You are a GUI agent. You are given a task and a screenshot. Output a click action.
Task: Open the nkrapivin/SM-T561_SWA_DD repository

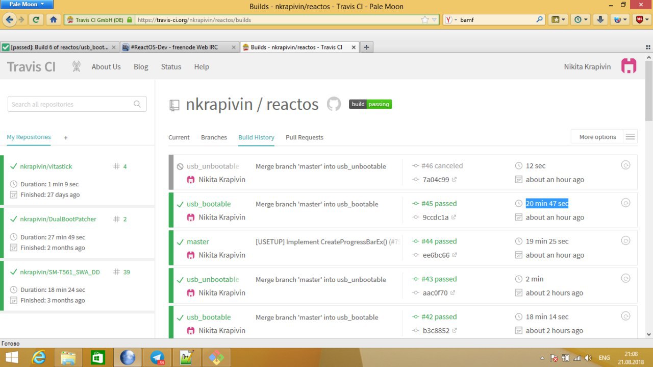60,272
